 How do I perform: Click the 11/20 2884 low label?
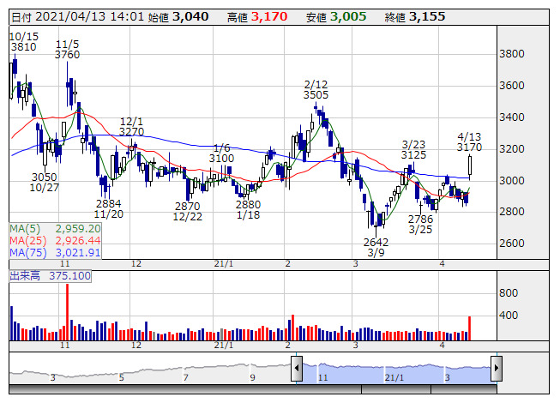108,209
